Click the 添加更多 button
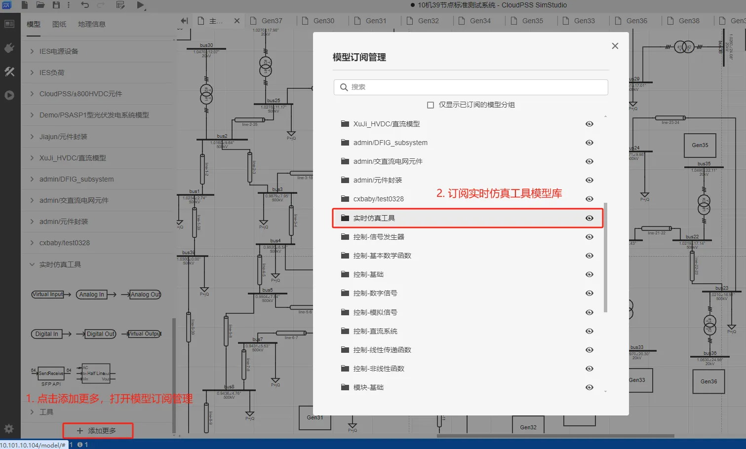 (x=97, y=431)
